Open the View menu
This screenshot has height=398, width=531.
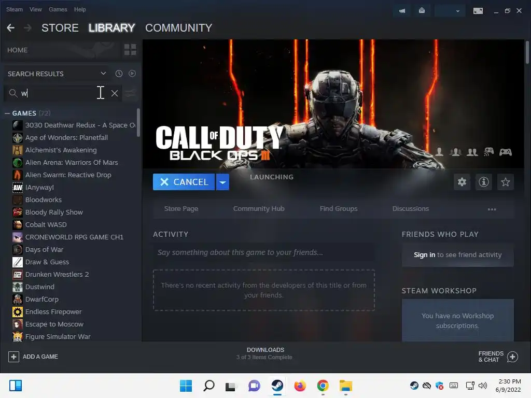coord(36,9)
